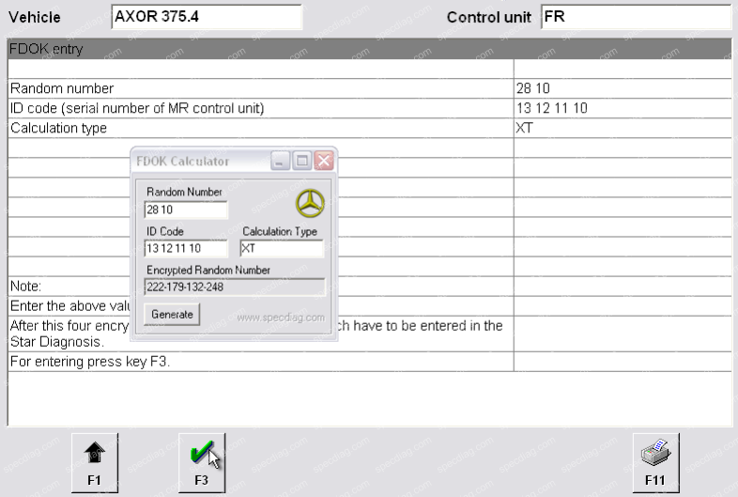Click the 'For entering press key F3' row

(260, 361)
